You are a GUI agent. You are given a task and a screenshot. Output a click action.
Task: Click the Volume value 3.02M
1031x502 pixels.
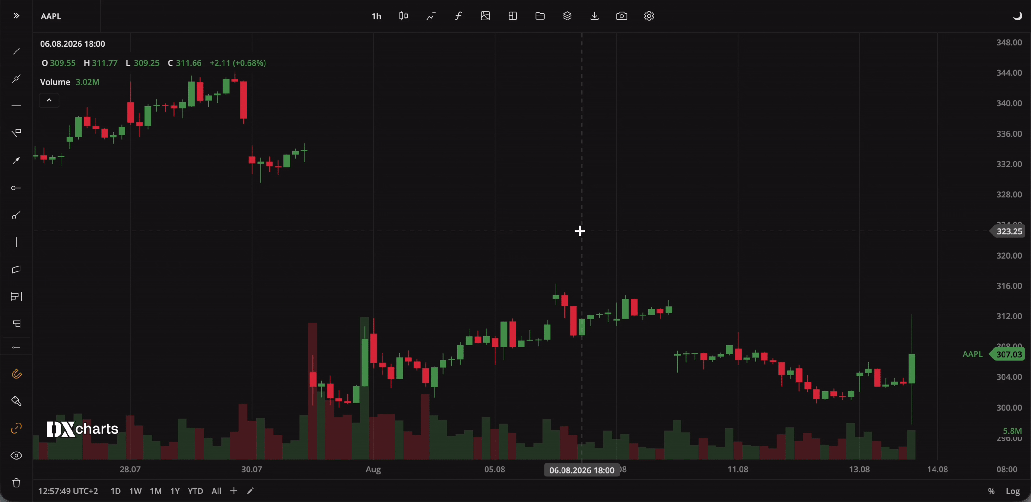88,82
